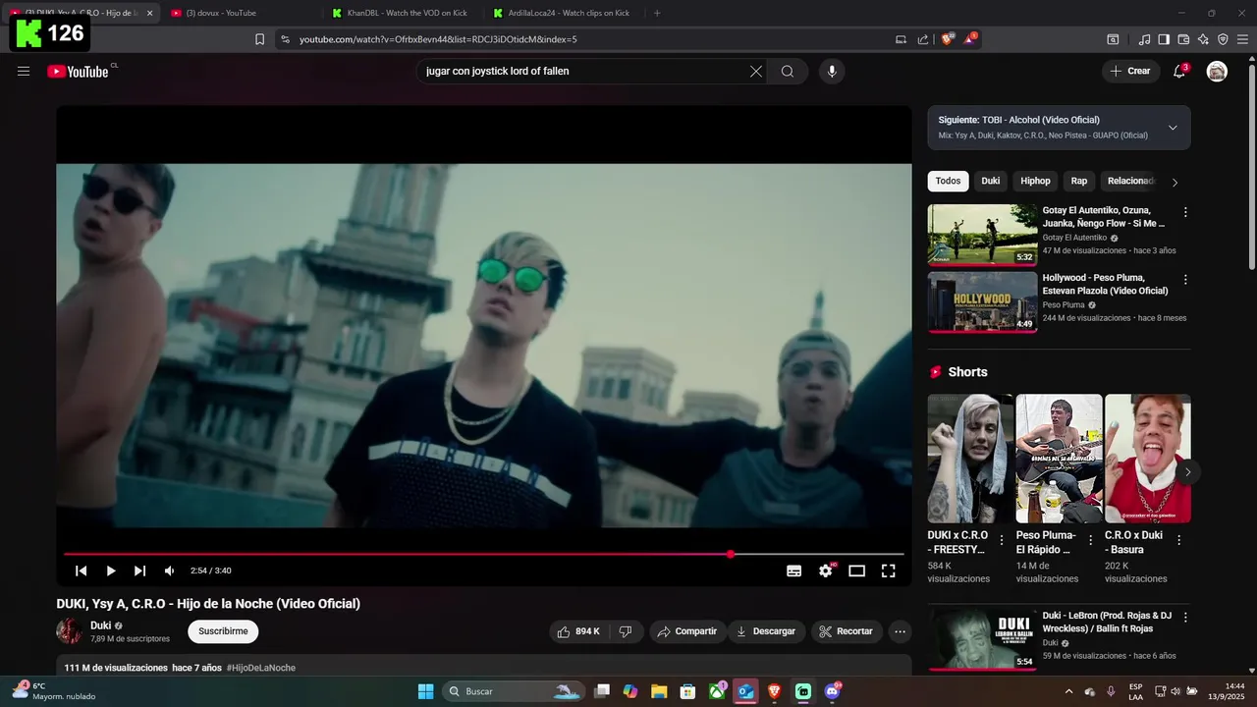
Task: Open options for DUKI x C.R.O short
Action: (x=1002, y=540)
